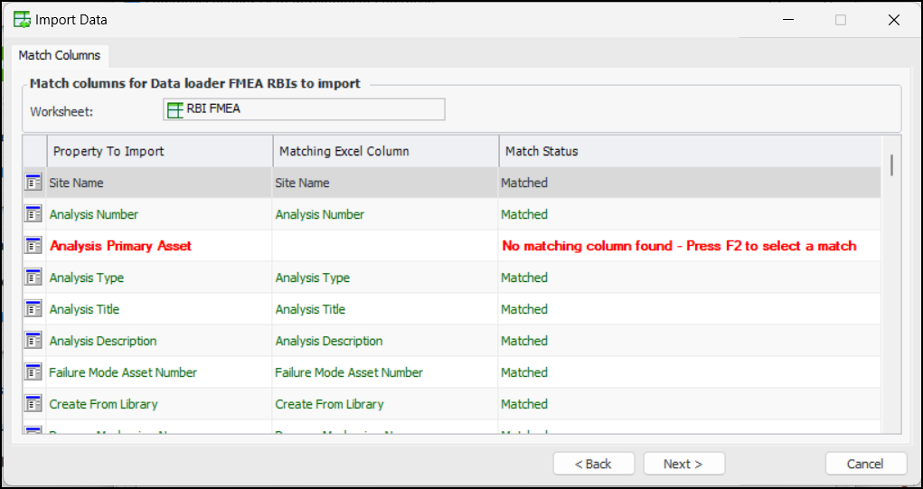This screenshot has width=923, height=489.
Task: Click the vertical scrollbar thumb
Action: tap(891, 165)
